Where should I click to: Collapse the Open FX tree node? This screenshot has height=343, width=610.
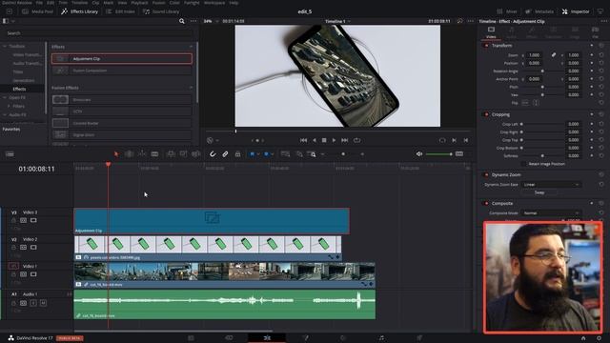(5, 97)
